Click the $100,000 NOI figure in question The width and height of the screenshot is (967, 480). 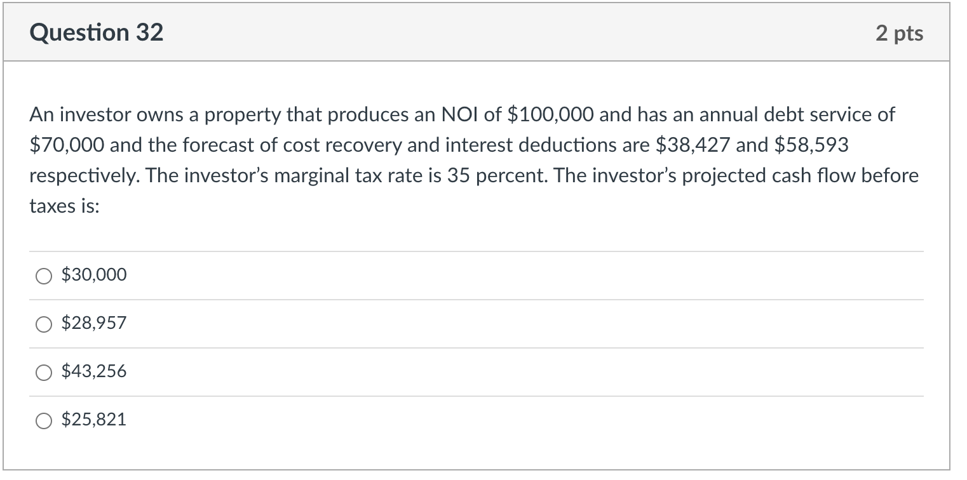[551, 115]
